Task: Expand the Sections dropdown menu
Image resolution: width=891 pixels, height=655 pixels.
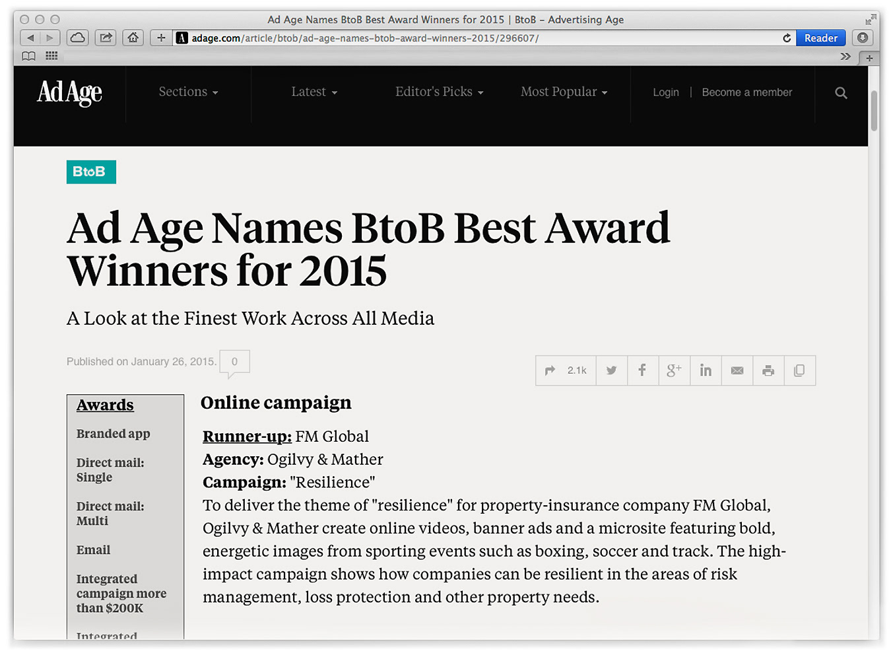Action: 188,92
